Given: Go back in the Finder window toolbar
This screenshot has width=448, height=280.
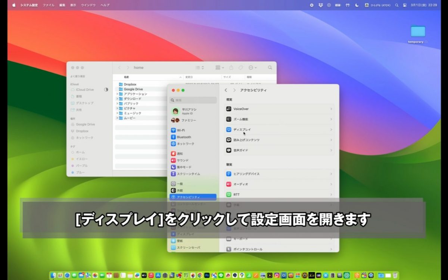Looking at the screenshot, I should [119, 68].
